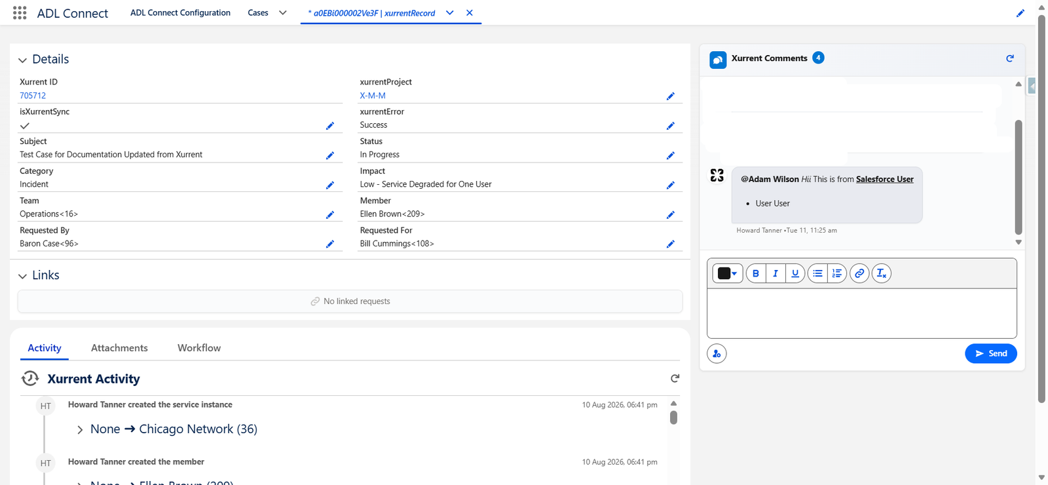Open the text color picker dropdown
The height and width of the screenshot is (485, 1048).
[x=728, y=273]
